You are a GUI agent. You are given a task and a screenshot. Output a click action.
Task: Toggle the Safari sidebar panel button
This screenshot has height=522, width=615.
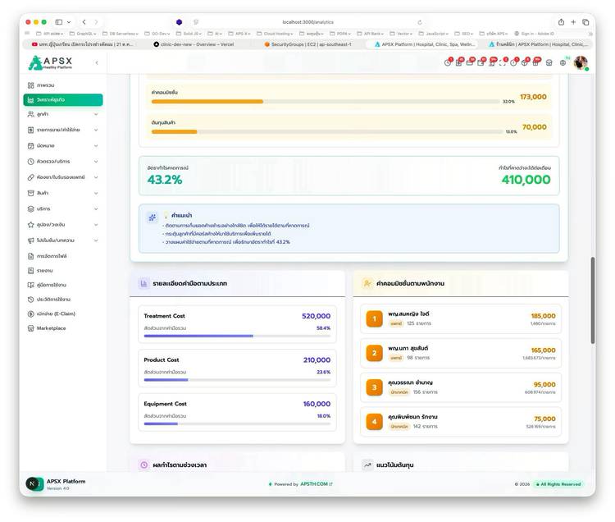[57, 22]
